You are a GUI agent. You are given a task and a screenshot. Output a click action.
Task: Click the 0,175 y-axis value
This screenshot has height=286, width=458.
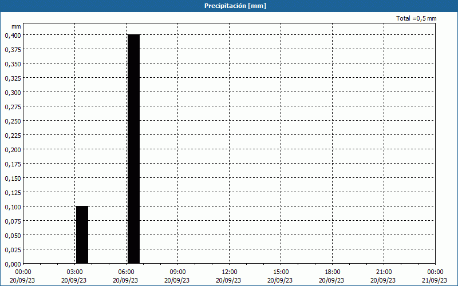click(x=13, y=164)
